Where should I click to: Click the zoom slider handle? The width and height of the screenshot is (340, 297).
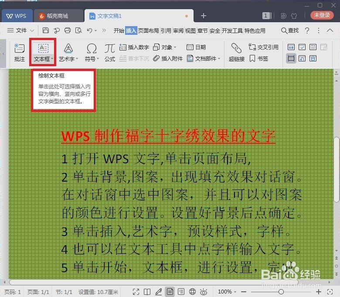pyautogui.click(x=281, y=292)
